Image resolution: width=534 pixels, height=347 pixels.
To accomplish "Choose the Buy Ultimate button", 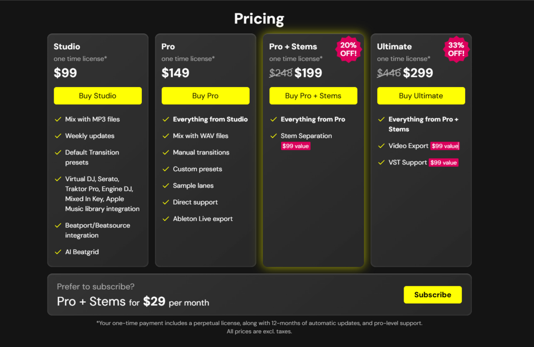I will coord(421,96).
